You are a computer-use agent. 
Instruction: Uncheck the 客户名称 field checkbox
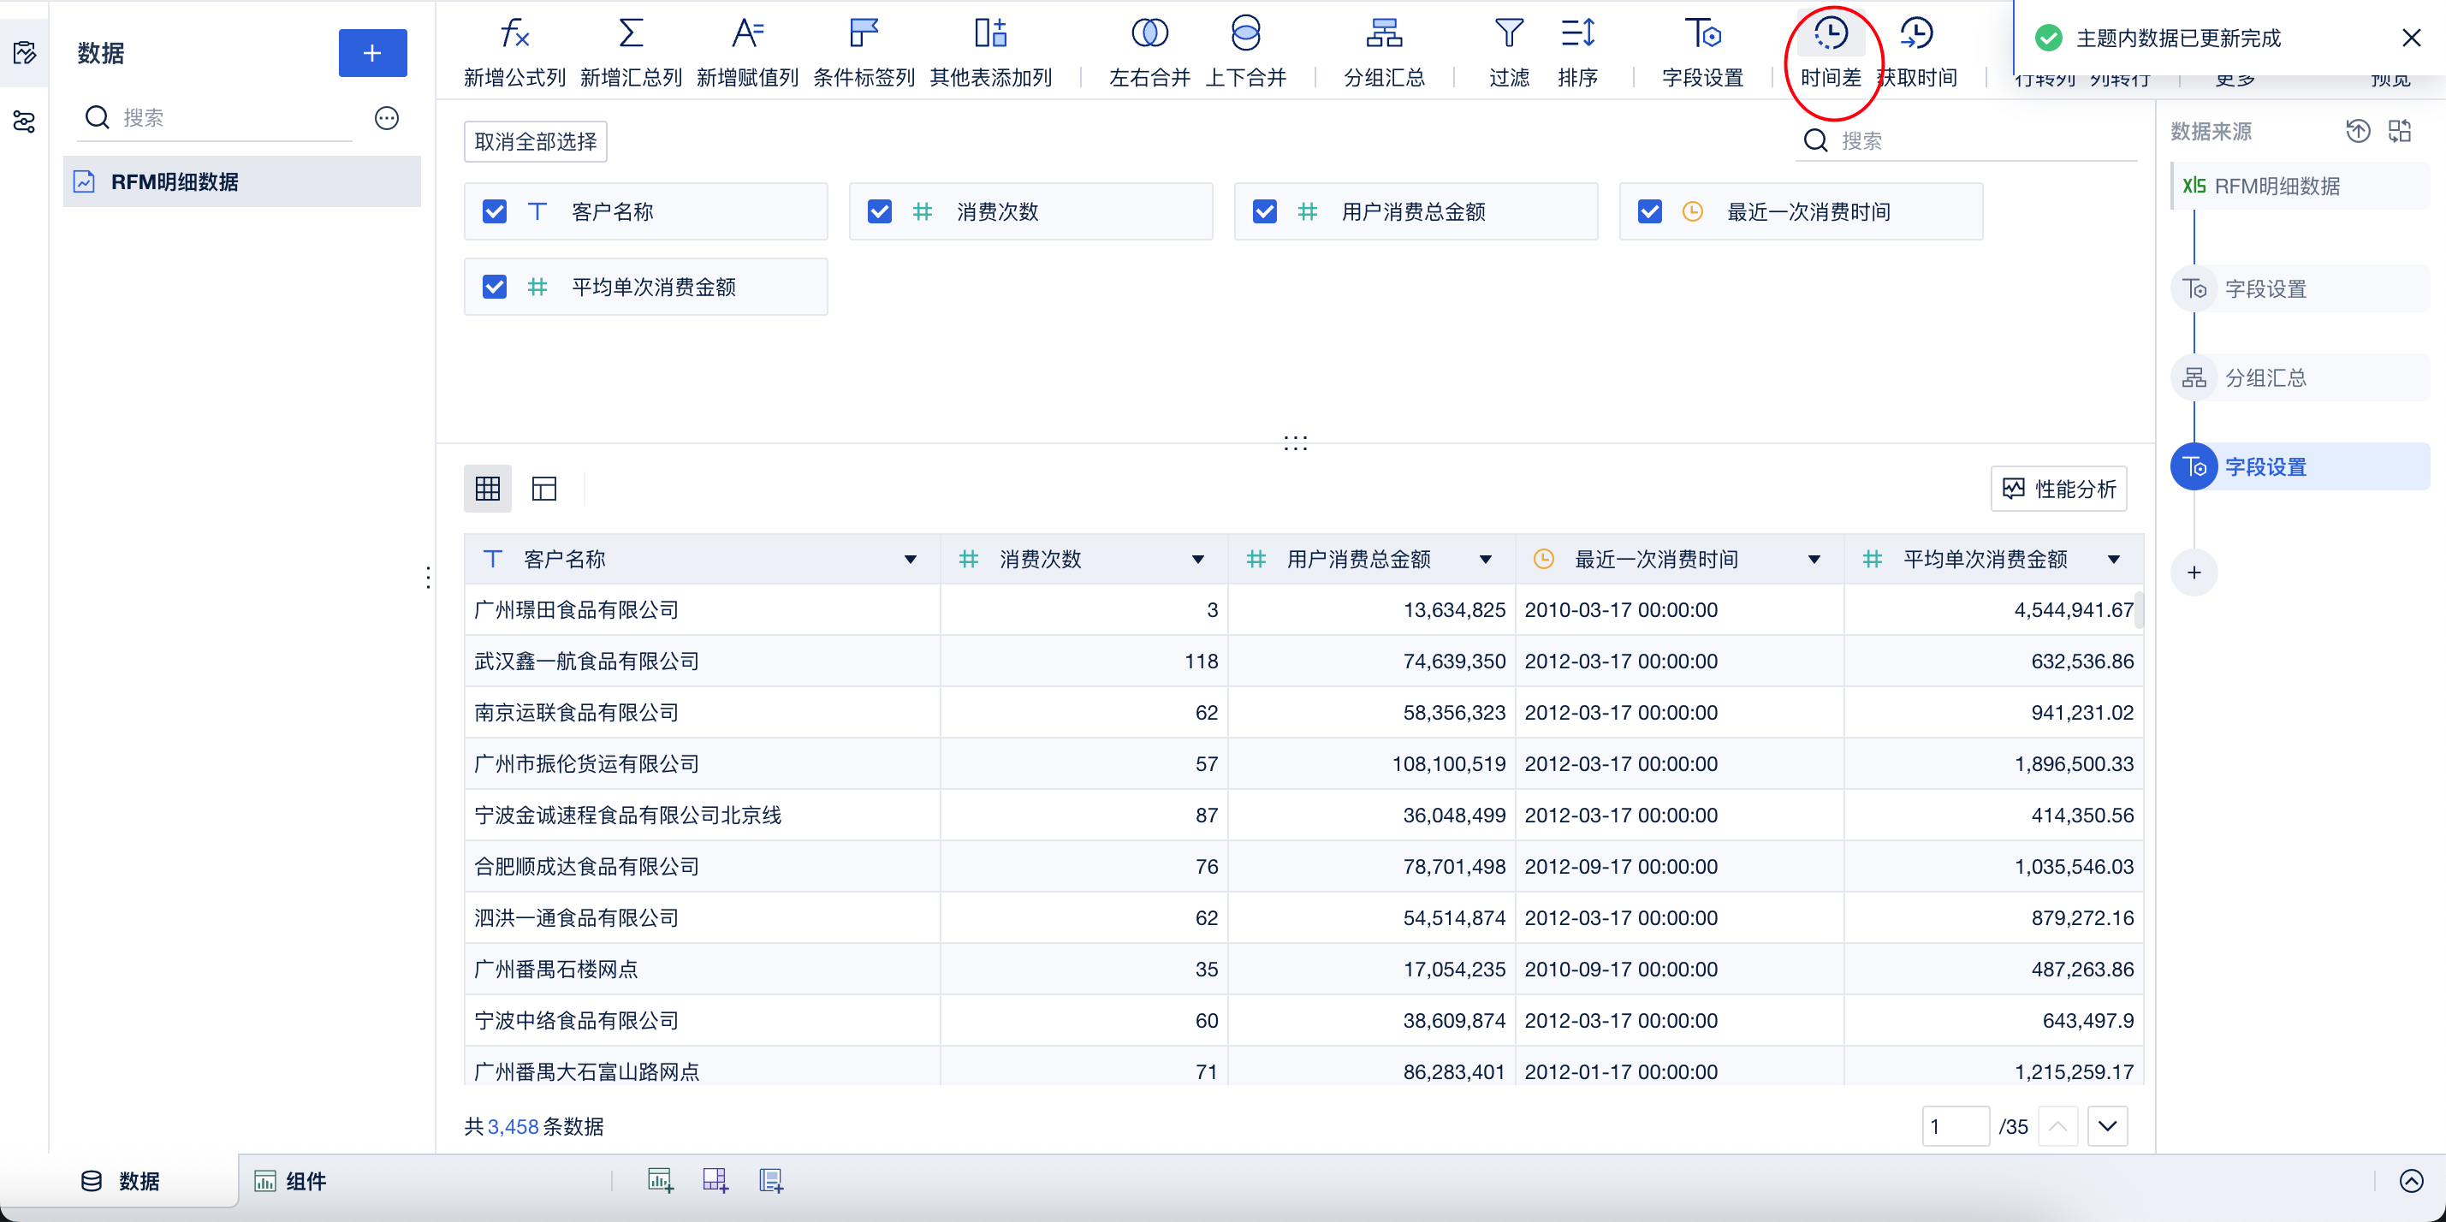coord(495,211)
